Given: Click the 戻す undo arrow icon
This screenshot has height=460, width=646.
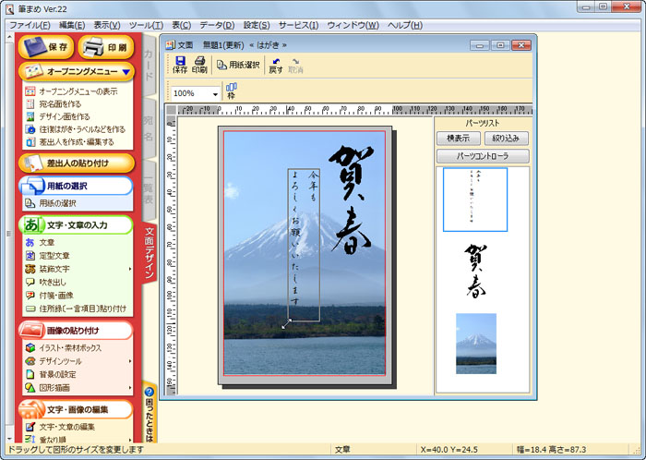Looking at the screenshot, I should (276, 64).
